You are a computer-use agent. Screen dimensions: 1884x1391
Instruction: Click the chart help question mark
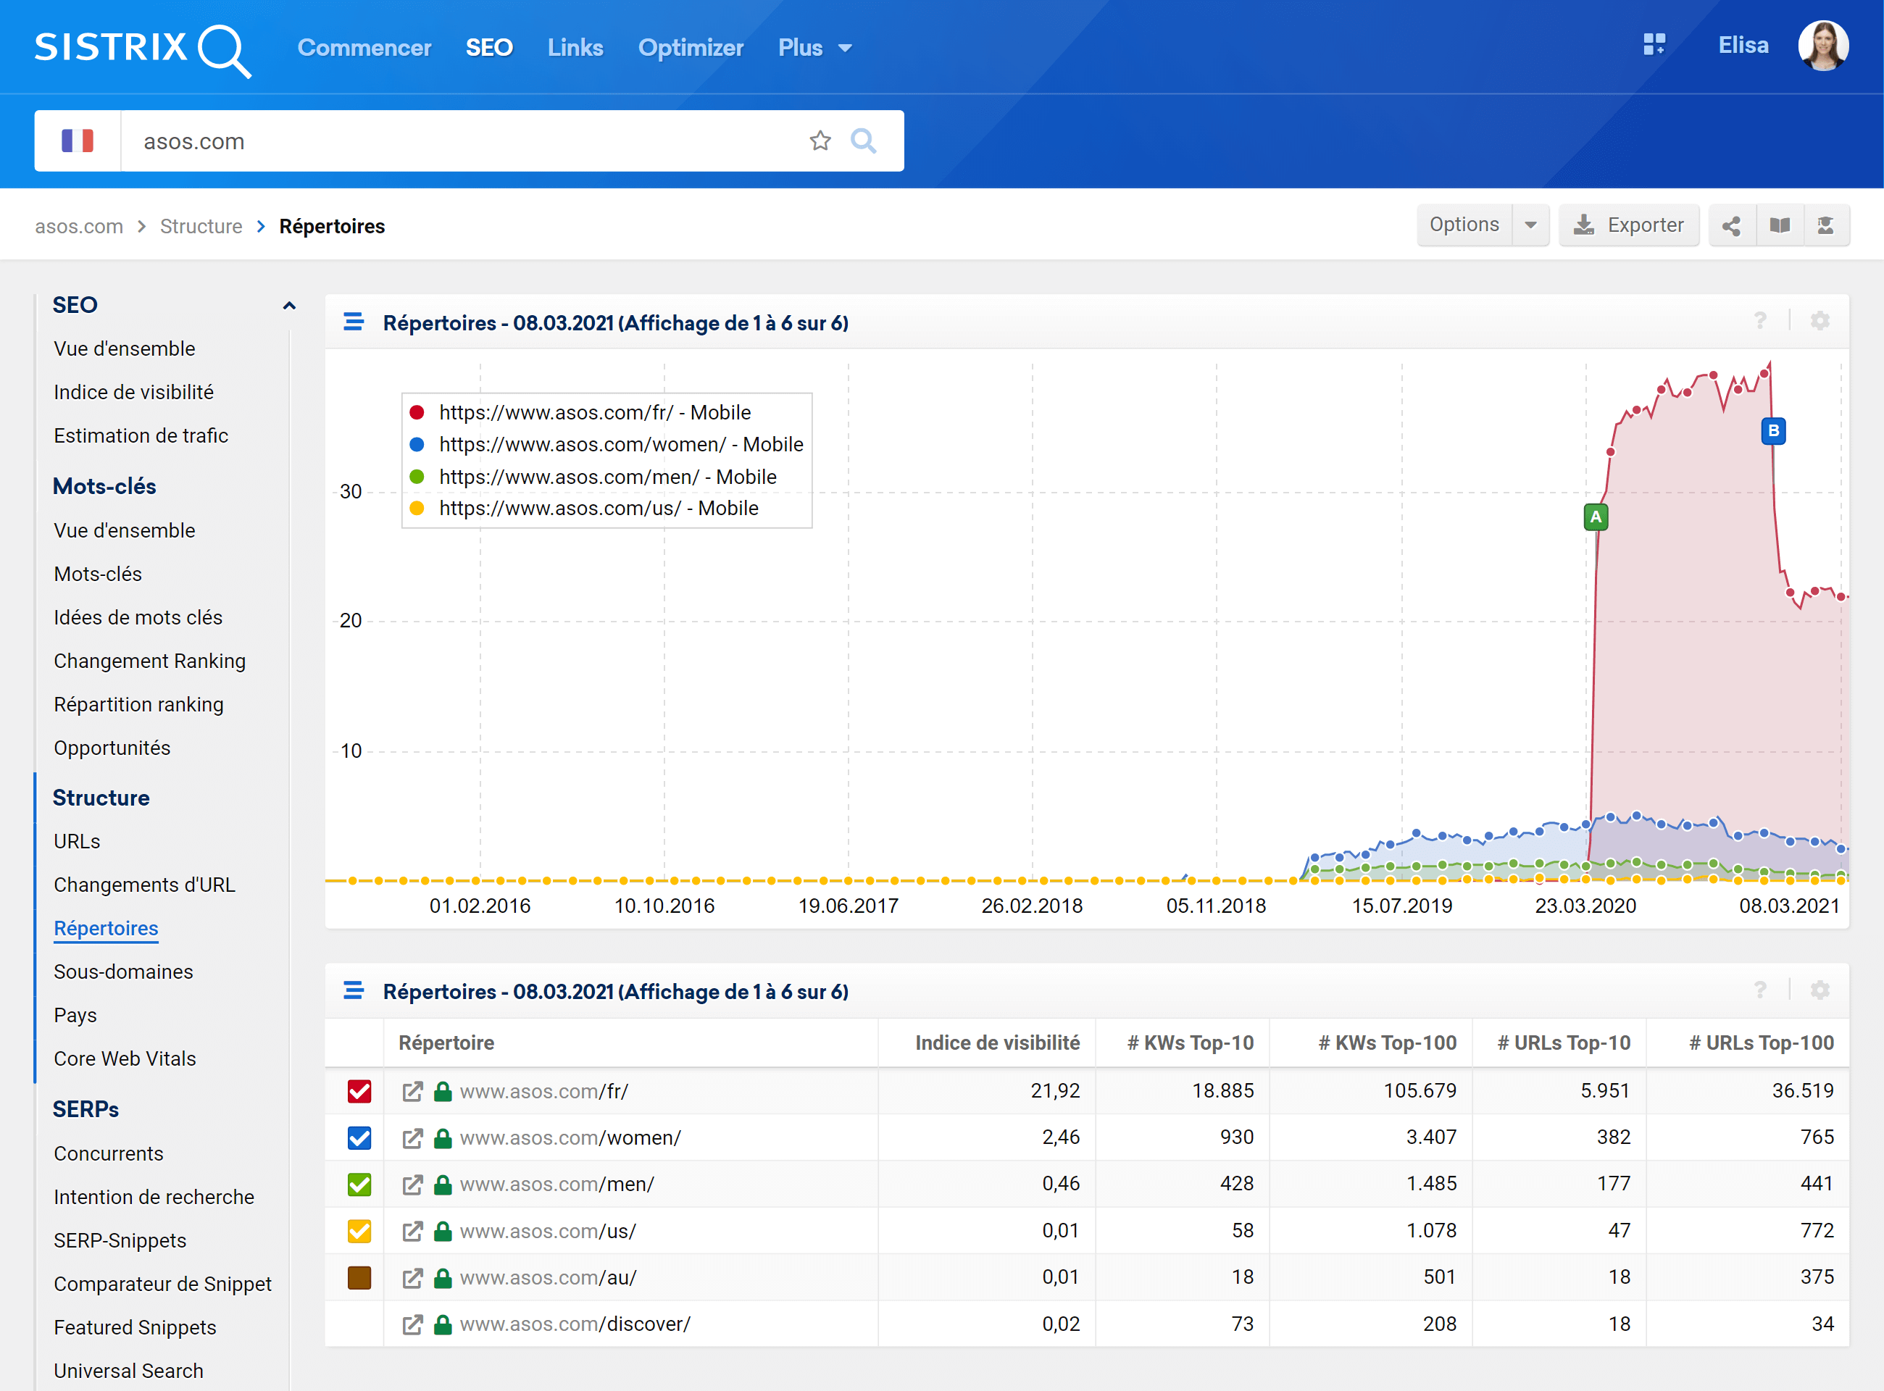(x=1759, y=321)
